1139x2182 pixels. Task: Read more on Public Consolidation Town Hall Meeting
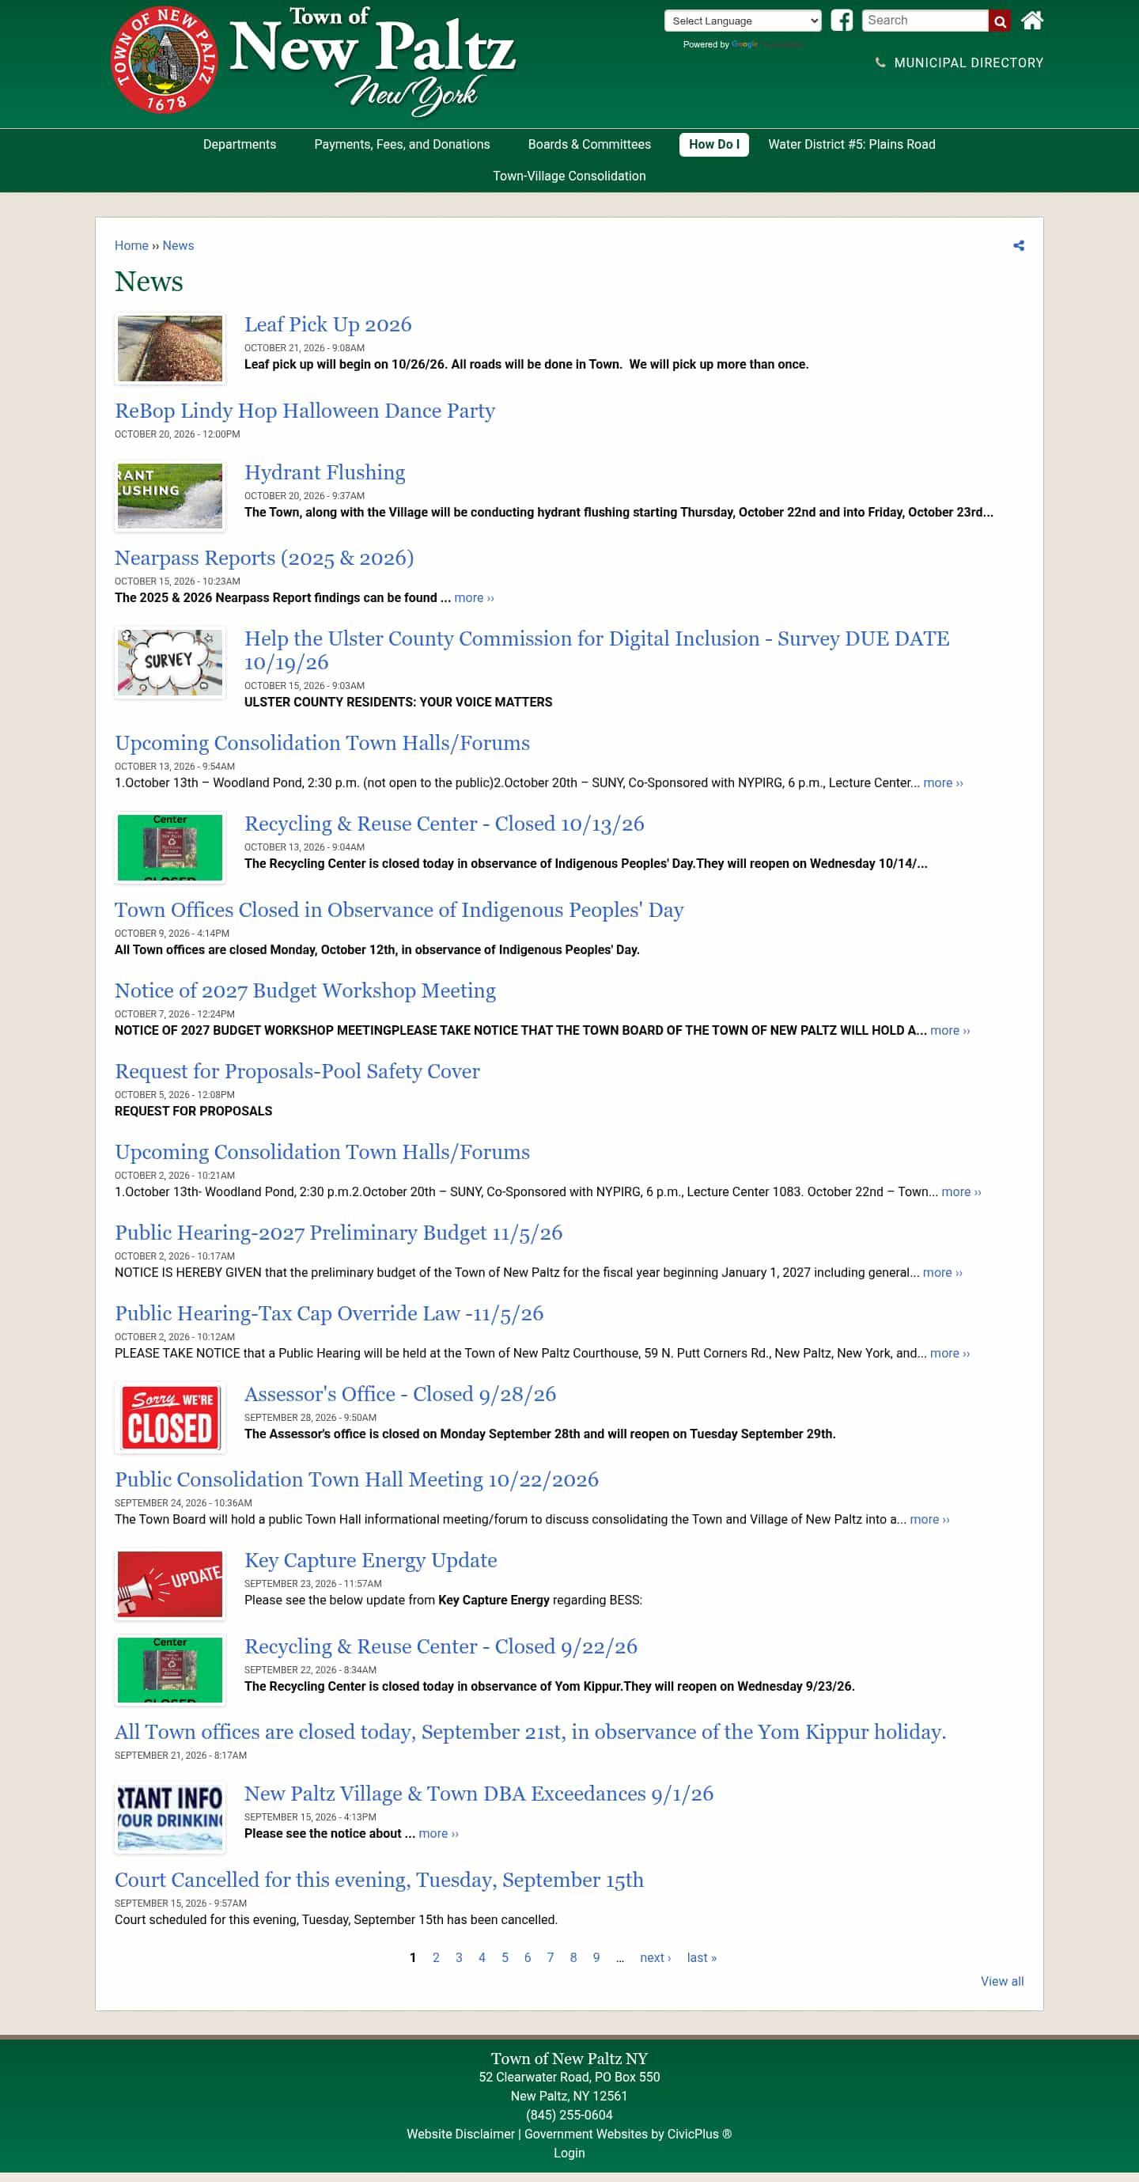point(929,1520)
